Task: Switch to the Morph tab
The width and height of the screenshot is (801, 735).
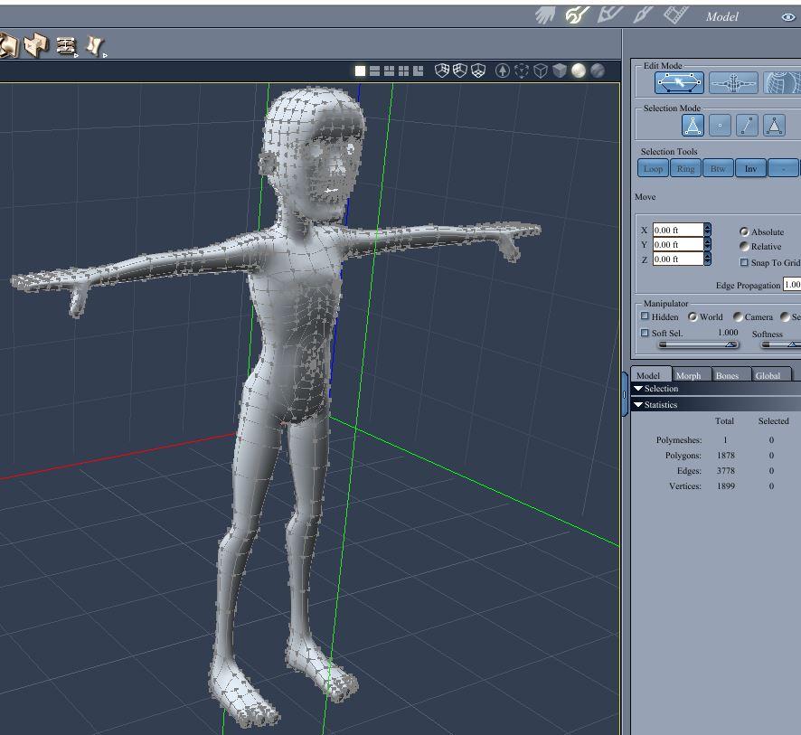Action: (691, 375)
